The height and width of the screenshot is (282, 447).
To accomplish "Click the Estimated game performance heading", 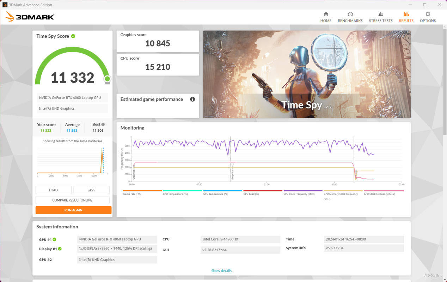I will click(x=152, y=99).
